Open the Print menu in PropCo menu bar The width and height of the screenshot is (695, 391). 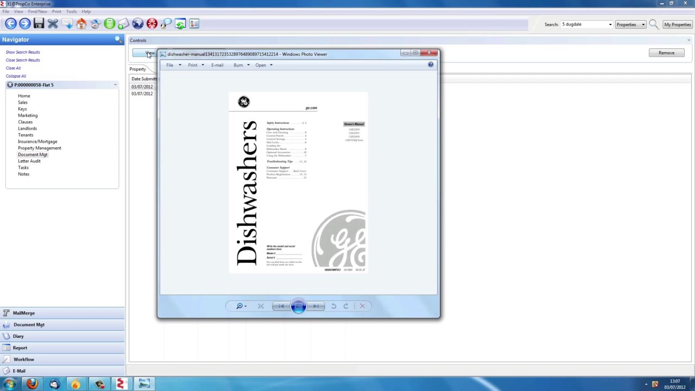click(x=56, y=11)
